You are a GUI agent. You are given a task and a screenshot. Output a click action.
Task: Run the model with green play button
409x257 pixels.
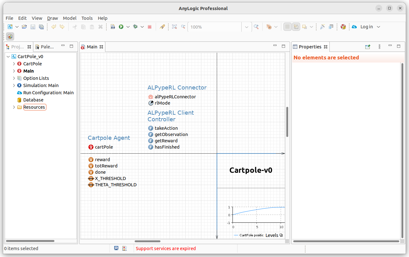121,27
